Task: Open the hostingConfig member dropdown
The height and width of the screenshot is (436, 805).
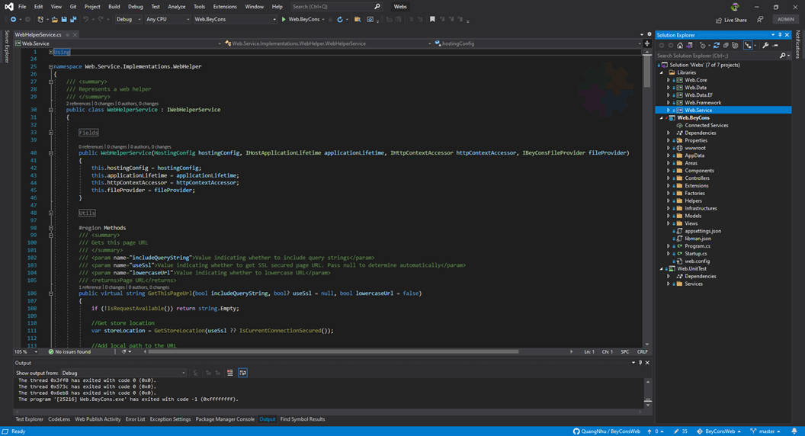Action: 537,43
